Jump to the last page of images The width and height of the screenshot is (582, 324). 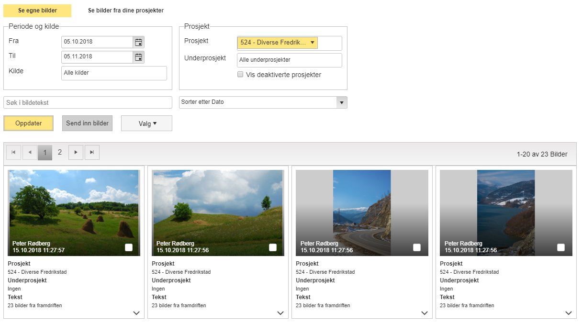click(92, 152)
